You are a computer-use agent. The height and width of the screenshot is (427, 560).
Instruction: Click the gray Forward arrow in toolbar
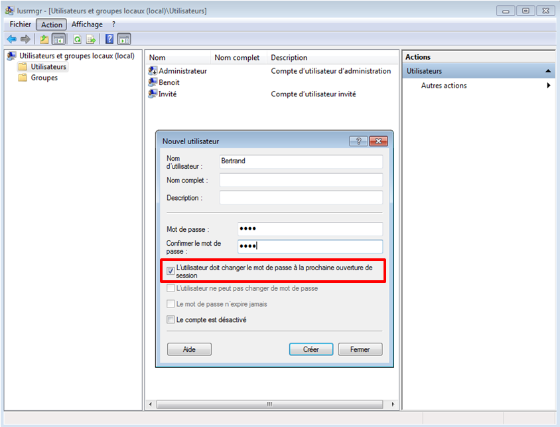click(25, 39)
